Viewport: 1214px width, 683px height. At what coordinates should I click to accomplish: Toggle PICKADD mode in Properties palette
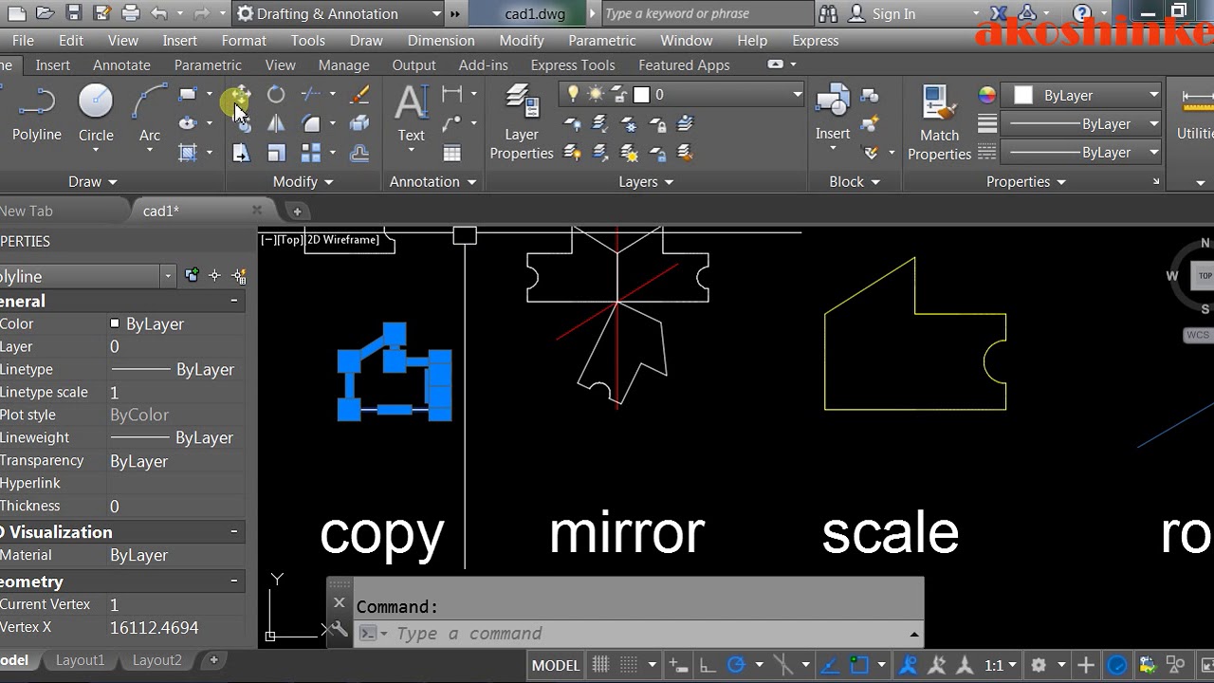[x=193, y=276]
